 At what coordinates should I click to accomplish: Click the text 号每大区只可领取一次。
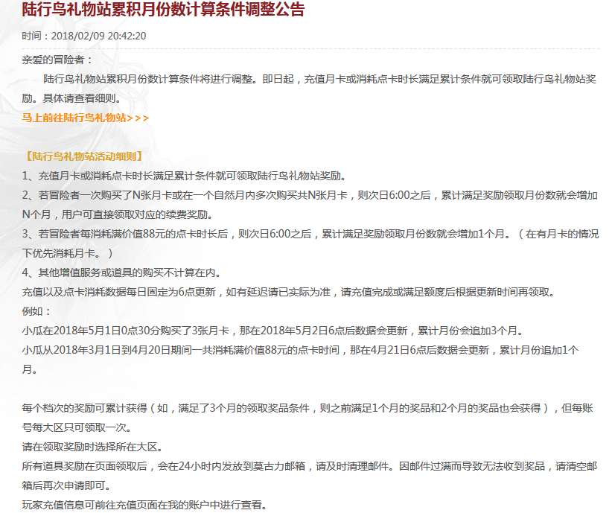[x=77, y=427]
